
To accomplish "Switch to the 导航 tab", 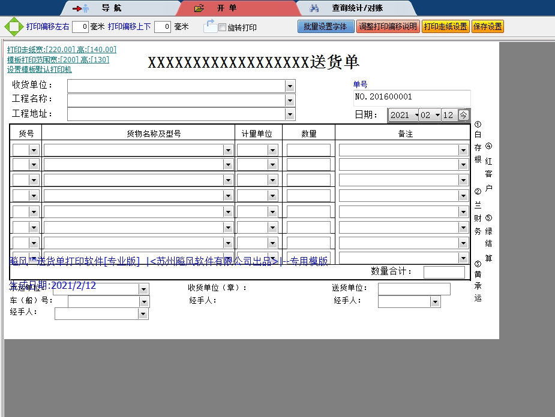I will 111,8.
